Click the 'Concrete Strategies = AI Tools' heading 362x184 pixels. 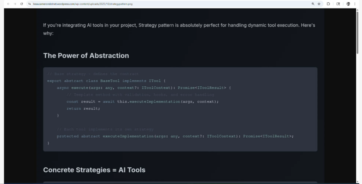pos(94,170)
